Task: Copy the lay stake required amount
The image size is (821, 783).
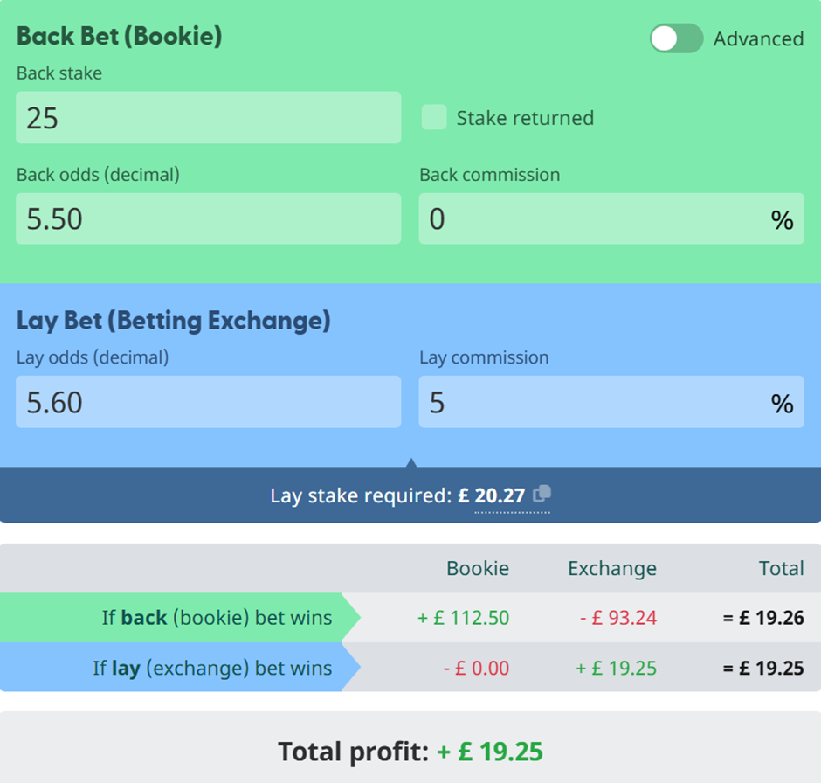Action: coord(542,494)
